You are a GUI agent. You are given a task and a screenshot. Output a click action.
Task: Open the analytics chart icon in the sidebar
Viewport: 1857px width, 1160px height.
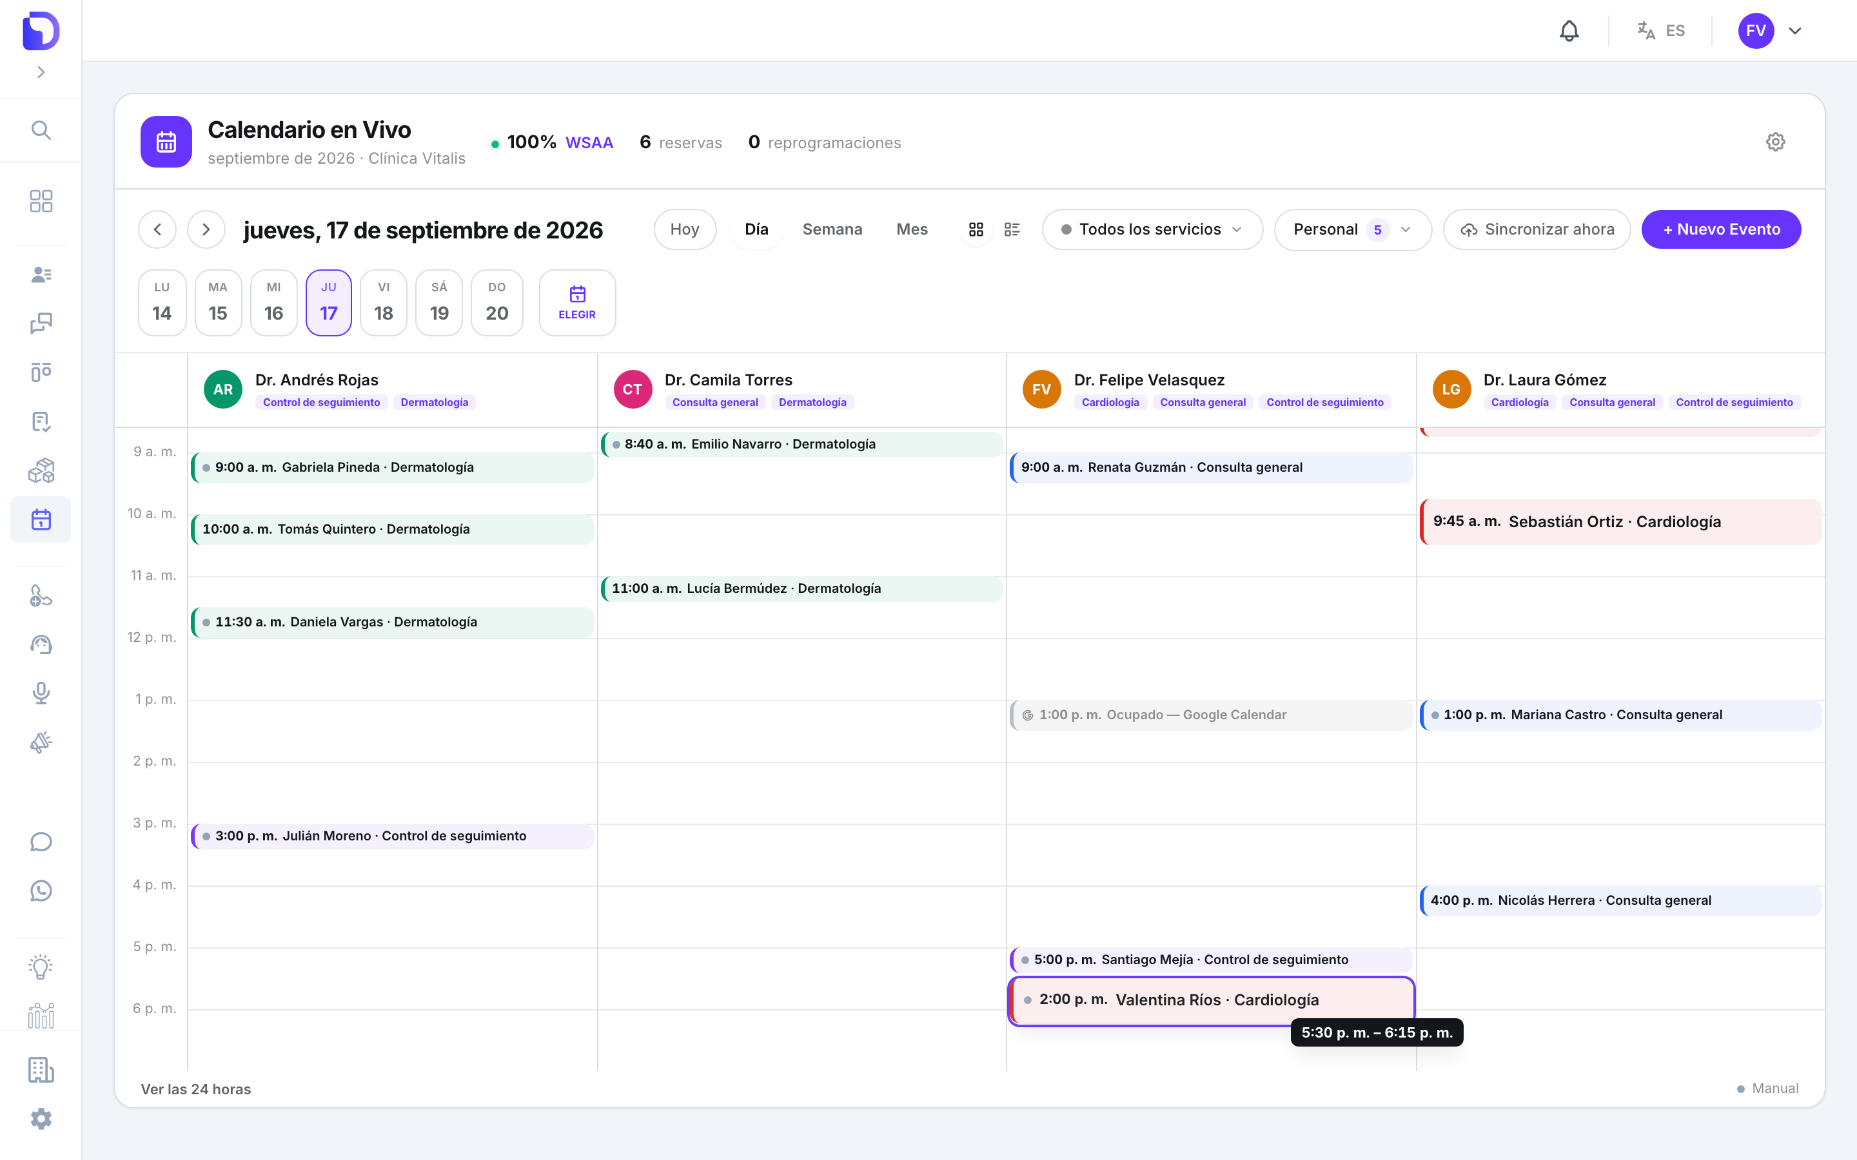pyautogui.click(x=41, y=1016)
